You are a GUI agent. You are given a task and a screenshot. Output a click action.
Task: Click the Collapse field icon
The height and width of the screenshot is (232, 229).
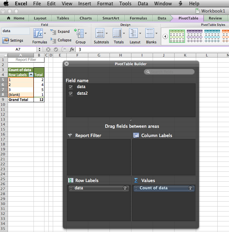53,40
